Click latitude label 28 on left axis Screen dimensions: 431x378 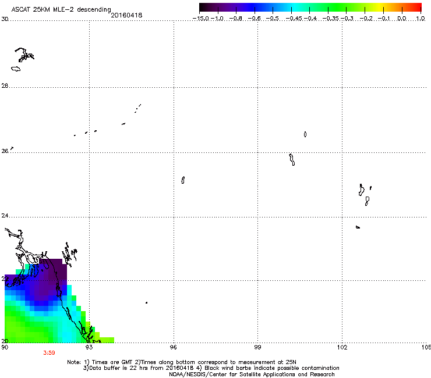click(5, 86)
